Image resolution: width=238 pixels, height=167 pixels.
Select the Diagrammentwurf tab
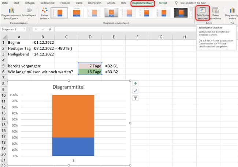[142, 3]
